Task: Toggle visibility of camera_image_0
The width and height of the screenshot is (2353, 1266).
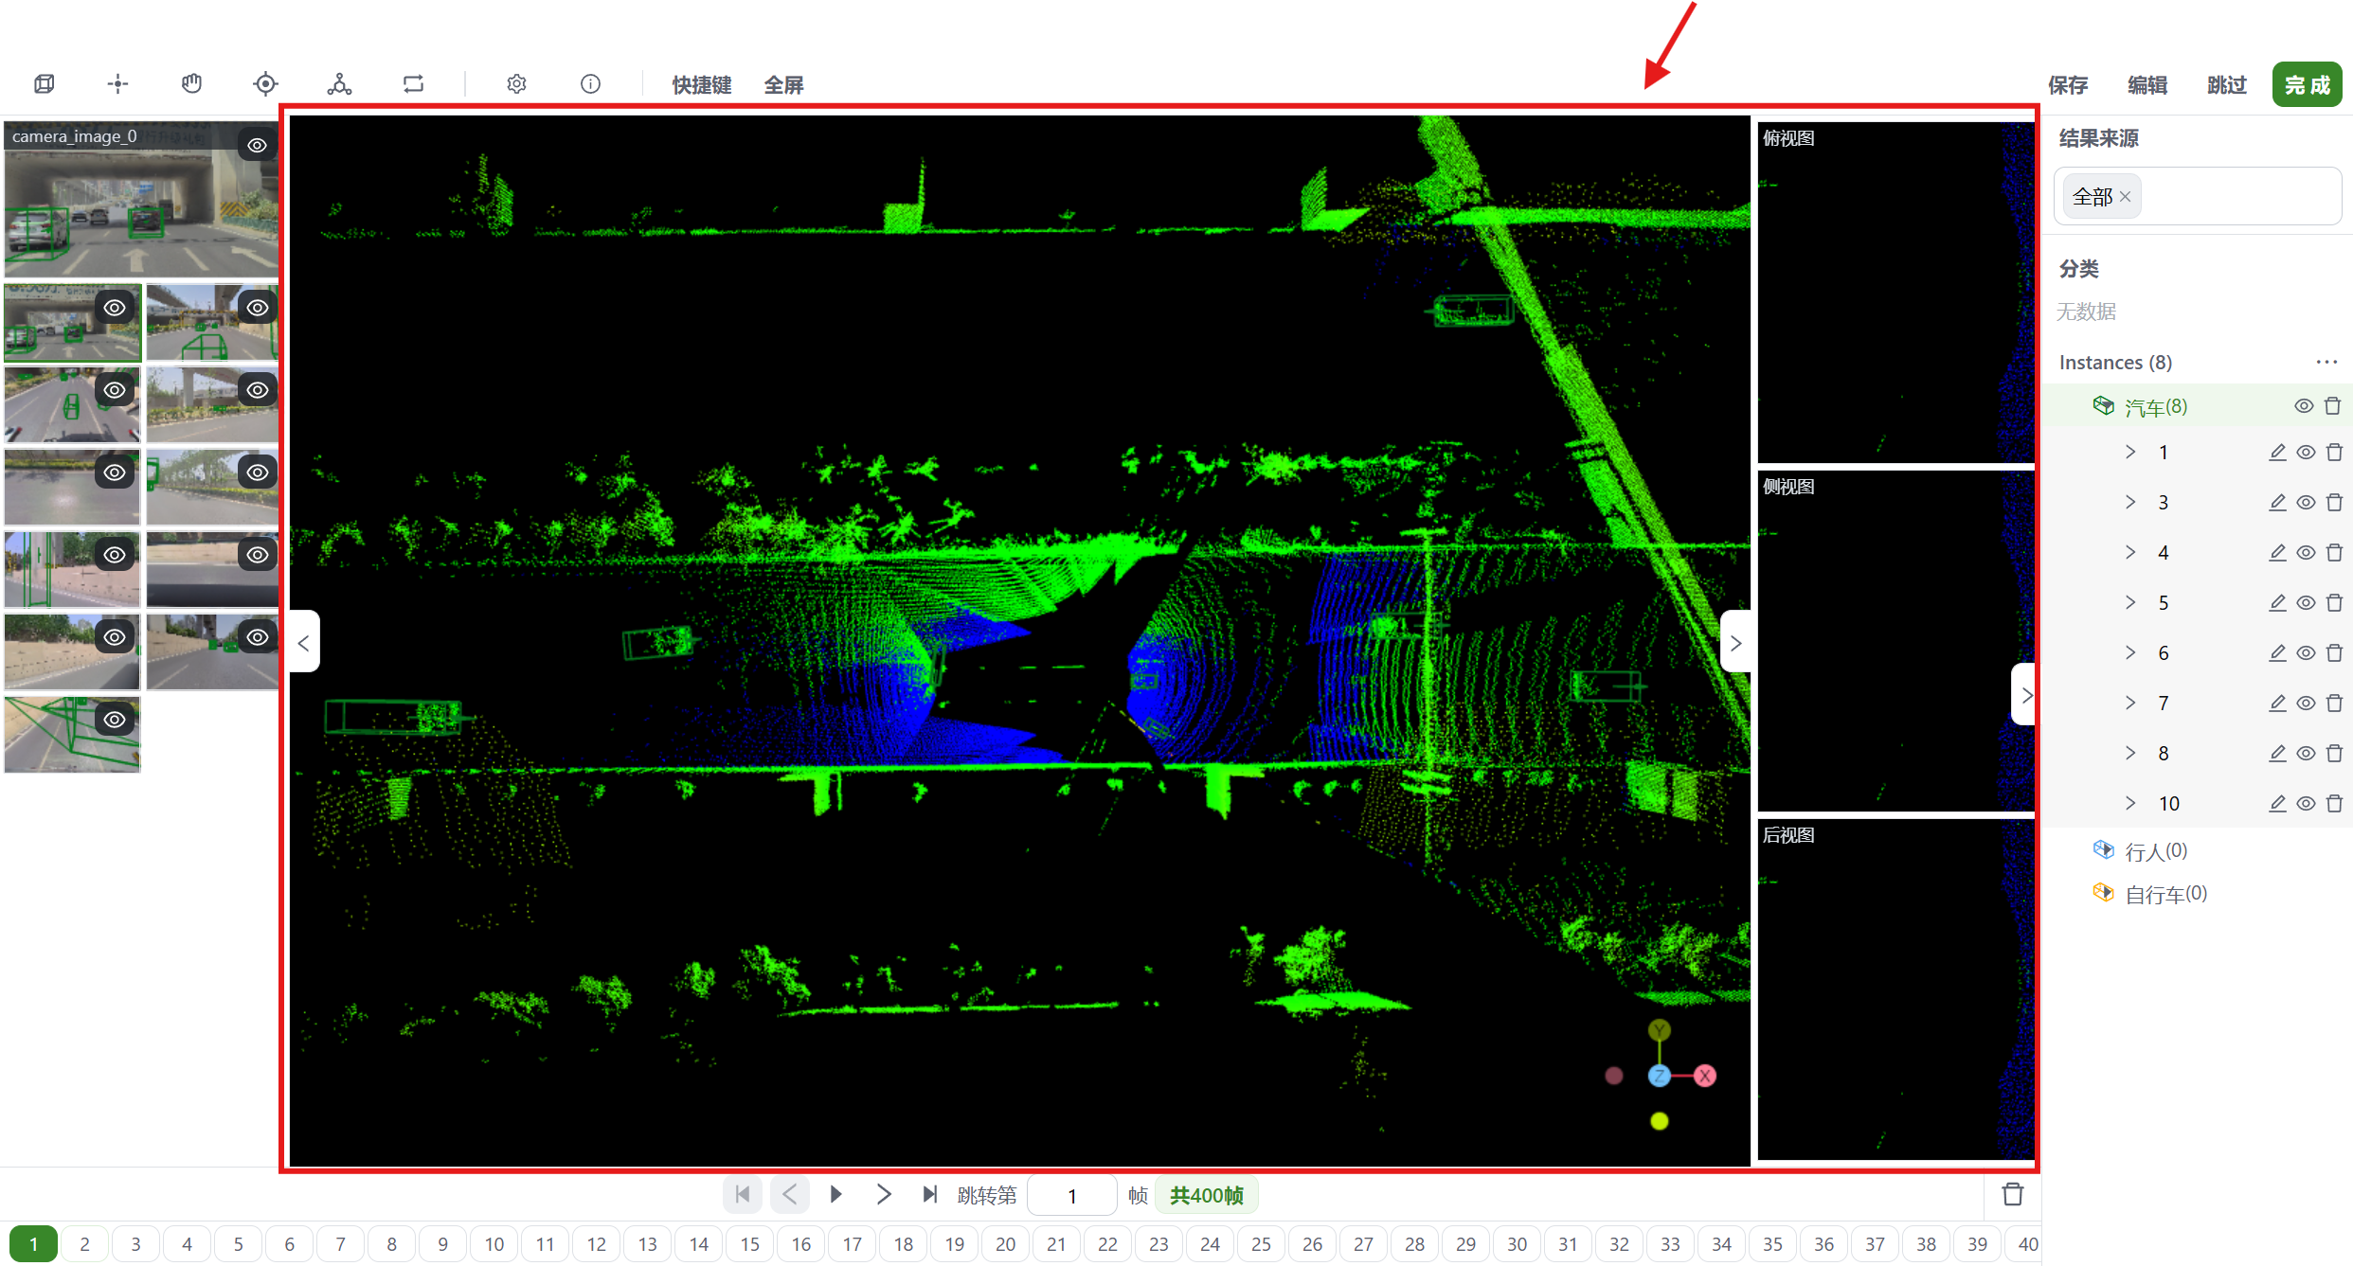Action: click(257, 145)
